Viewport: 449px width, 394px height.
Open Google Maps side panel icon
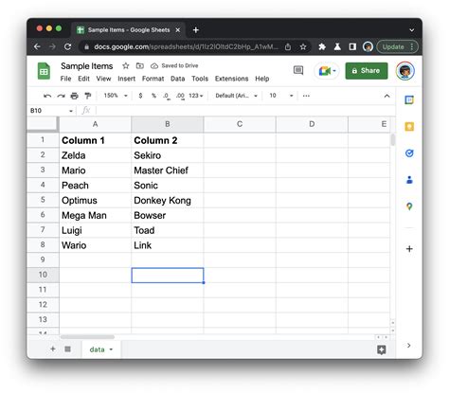(x=409, y=206)
